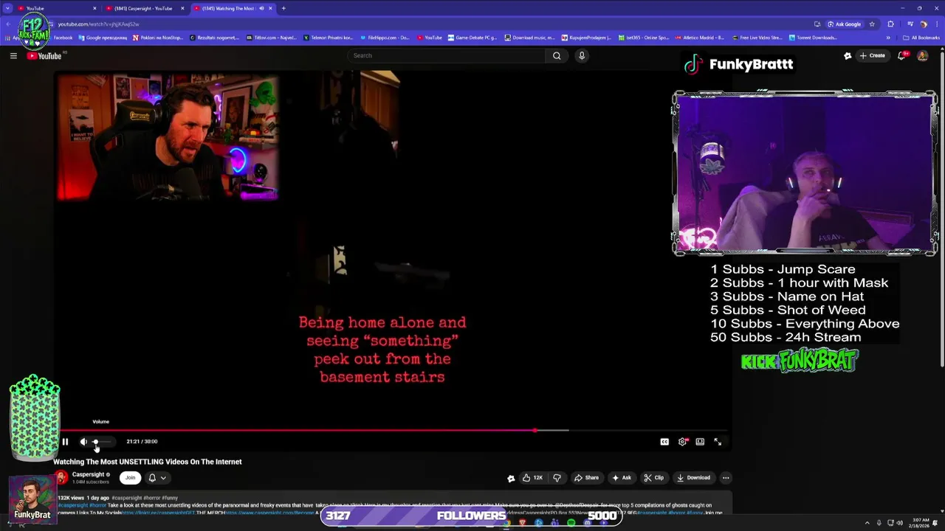Open the Caspersight channel name link
This screenshot has height=531, width=945.
click(x=88, y=474)
